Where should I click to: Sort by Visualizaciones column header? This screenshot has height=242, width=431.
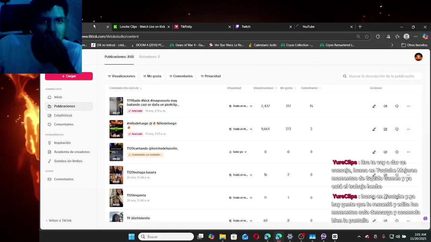click(x=265, y=88)
